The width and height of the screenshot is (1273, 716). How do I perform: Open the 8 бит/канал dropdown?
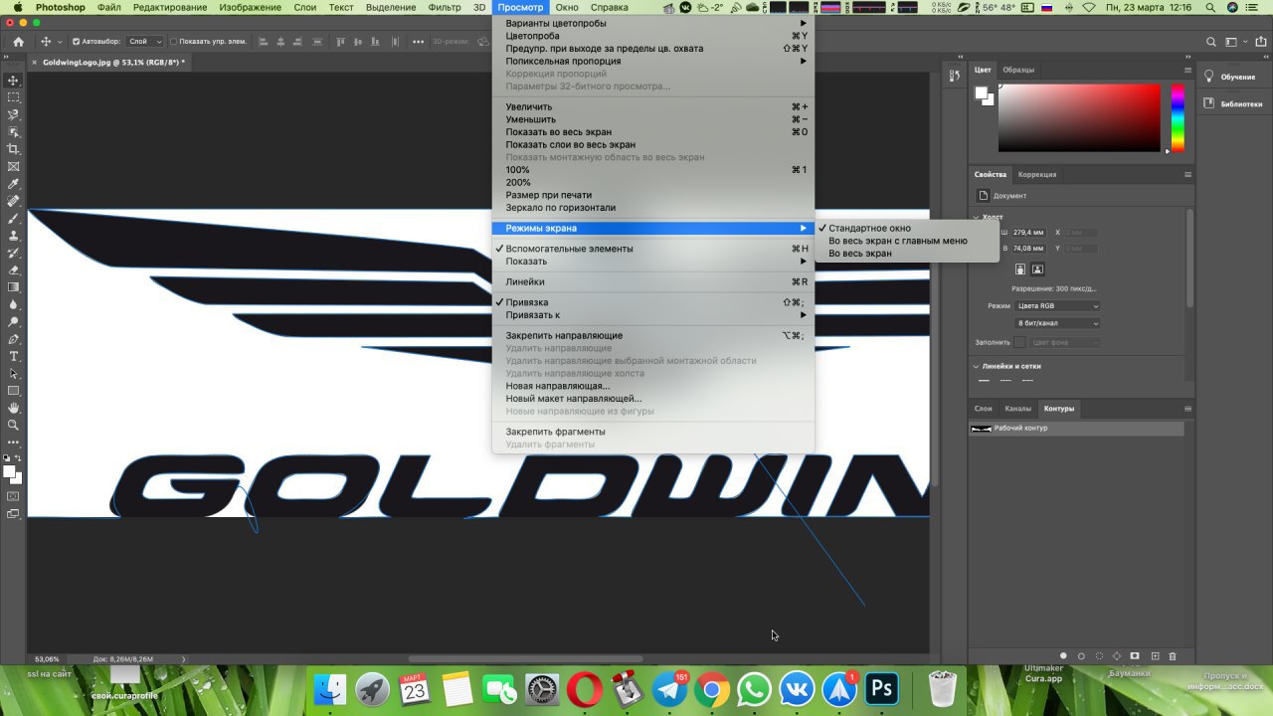coord(1057,323)
